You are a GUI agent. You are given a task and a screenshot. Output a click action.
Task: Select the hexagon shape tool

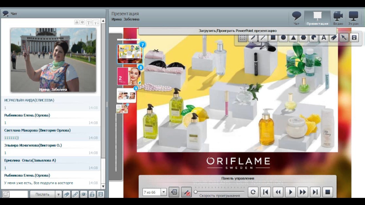tap(303, 38)
